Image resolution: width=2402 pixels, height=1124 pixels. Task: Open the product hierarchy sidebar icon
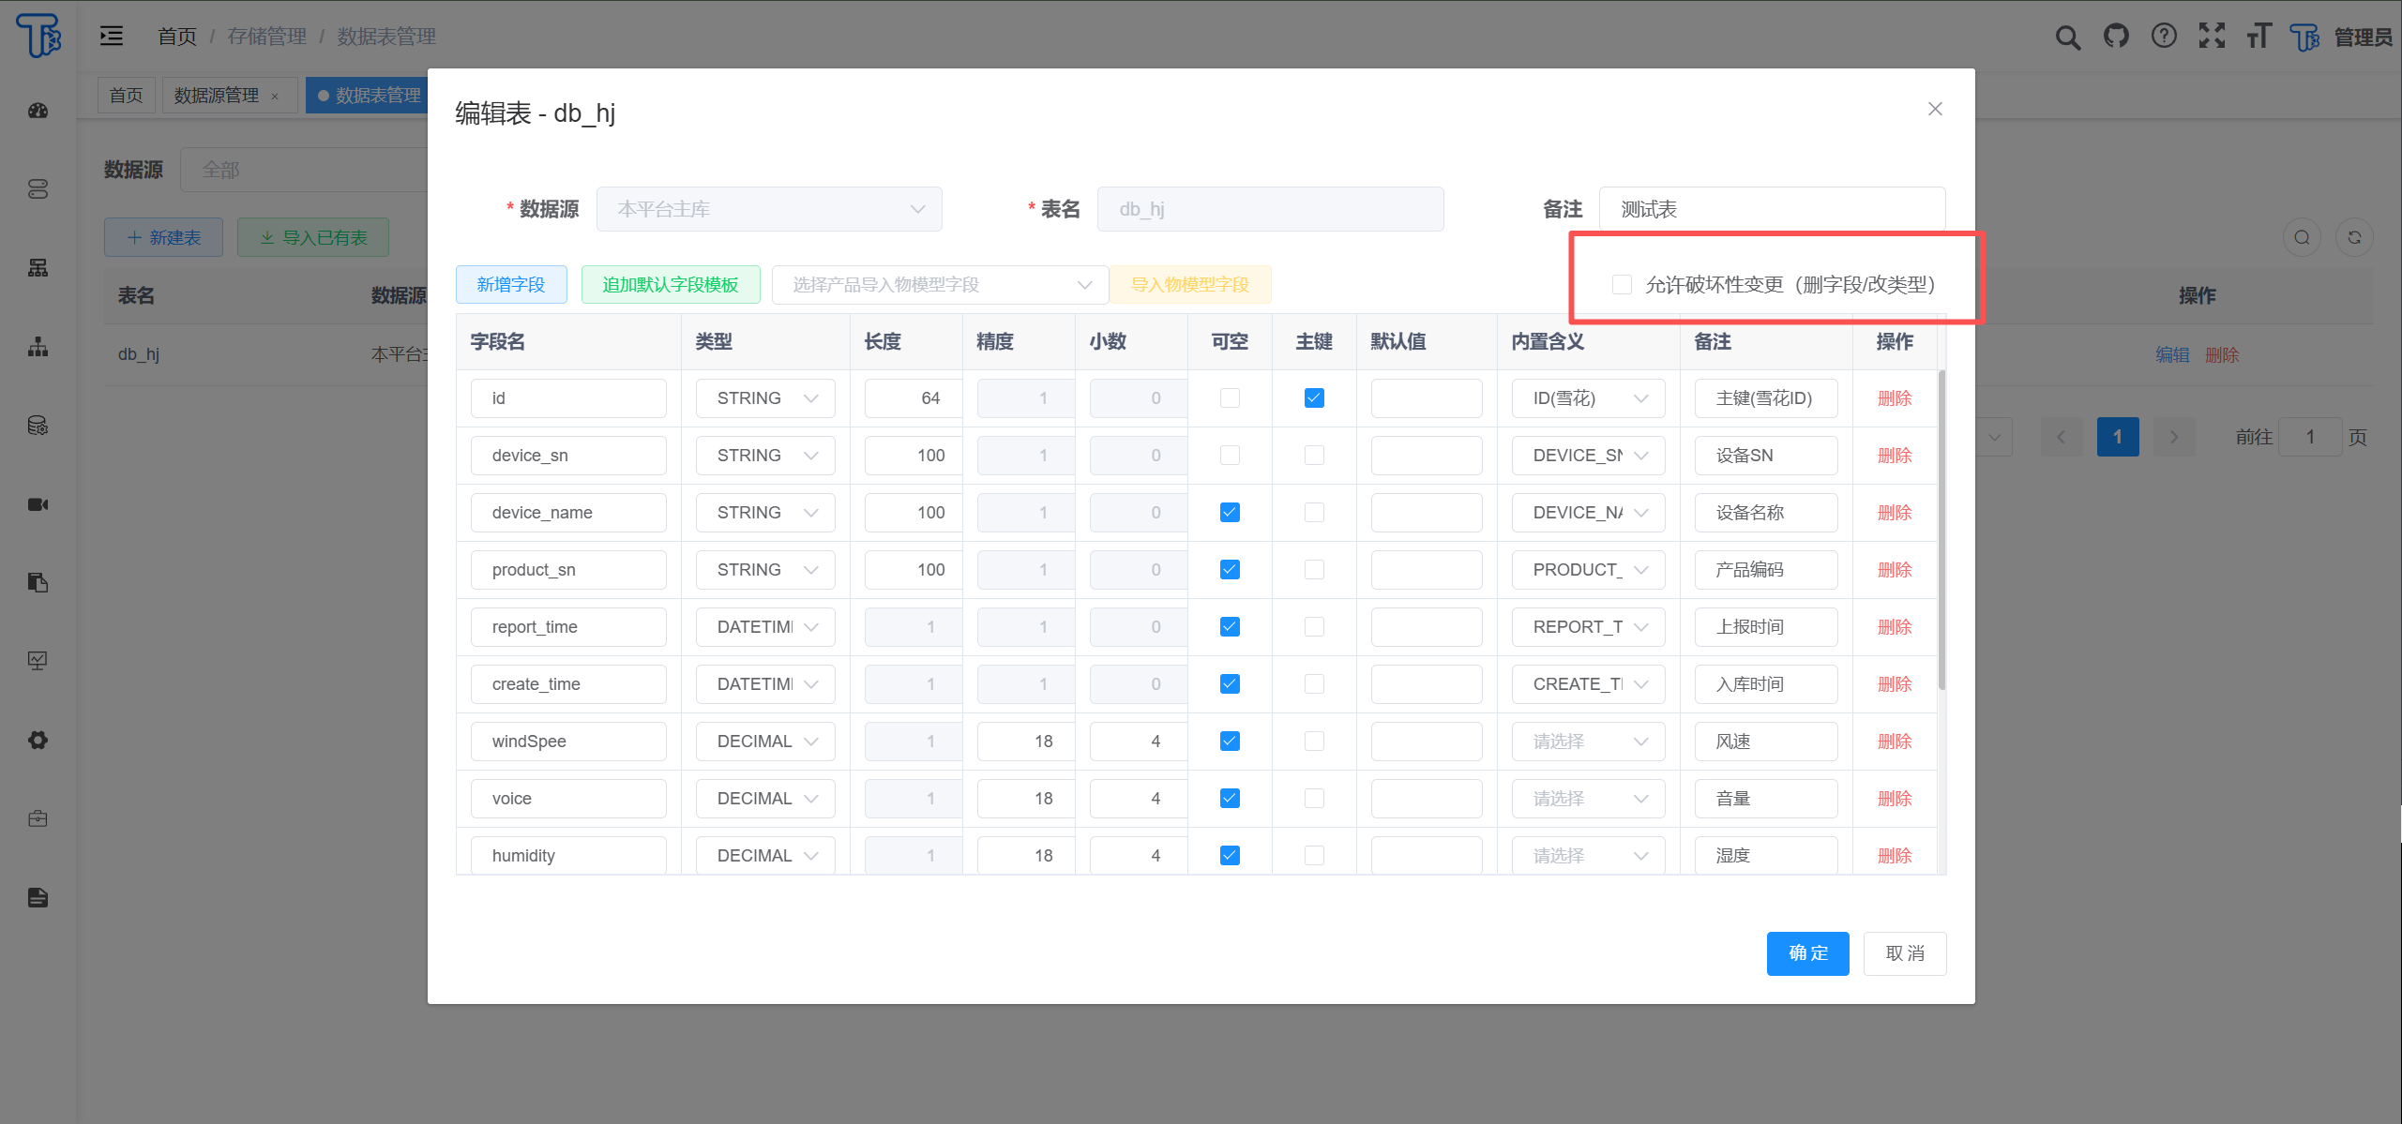click(x=38, y=268)
